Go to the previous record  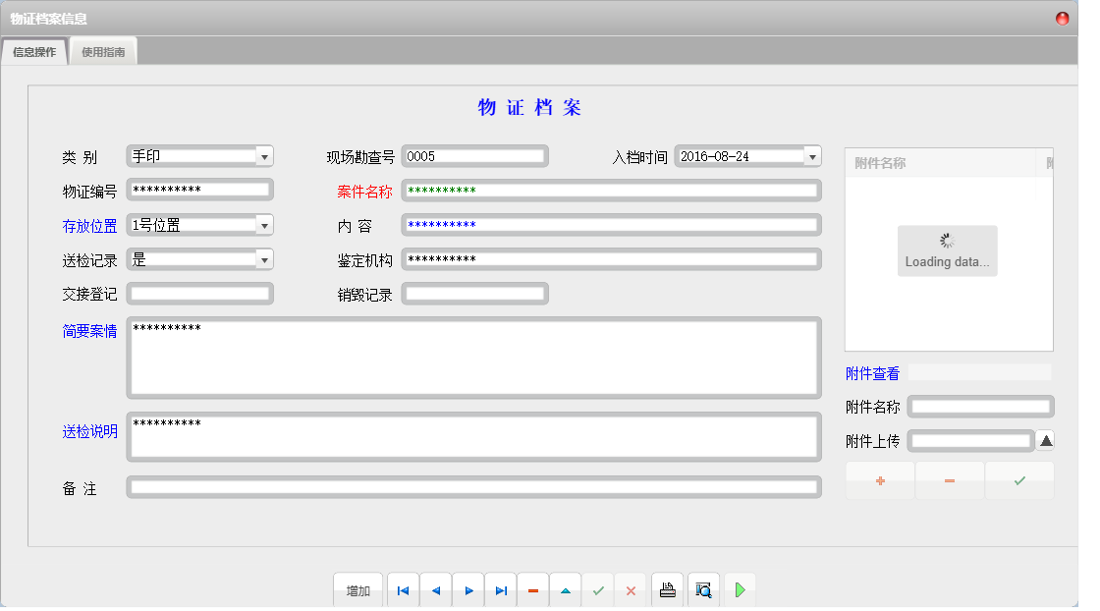point(435,590)
